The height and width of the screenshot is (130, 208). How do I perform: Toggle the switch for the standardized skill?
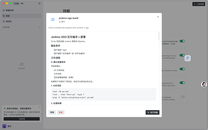(x=182, y=83)
